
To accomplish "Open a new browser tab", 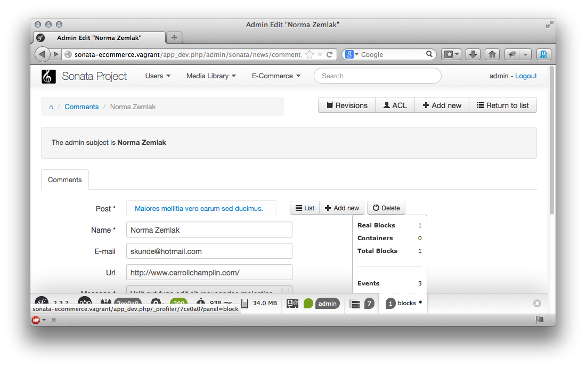I will 174,38.
